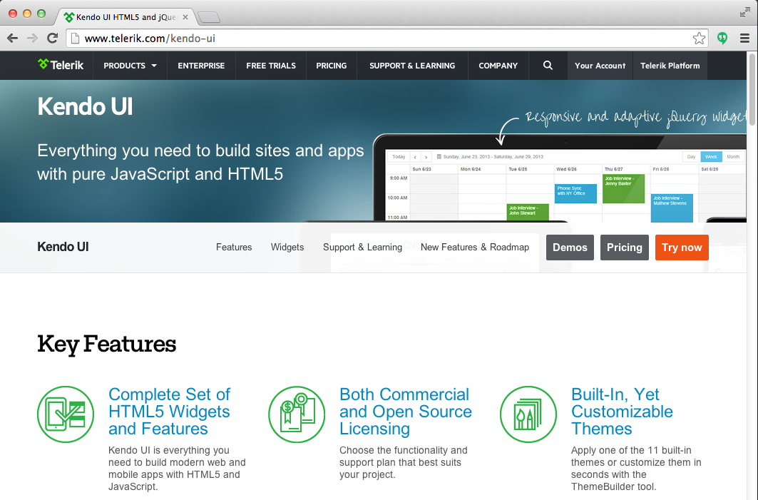The height and width of the screenshot is (500, 758).
Task: Click the themes paintbrush circle icon
Action: 528,414
